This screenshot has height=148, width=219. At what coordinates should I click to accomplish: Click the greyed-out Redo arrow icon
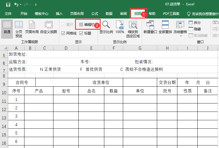click(26, 5)
